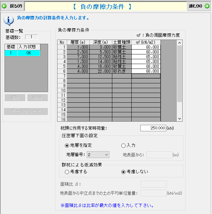
Task: Edit qf value in row 5
Action: [146, 66]
